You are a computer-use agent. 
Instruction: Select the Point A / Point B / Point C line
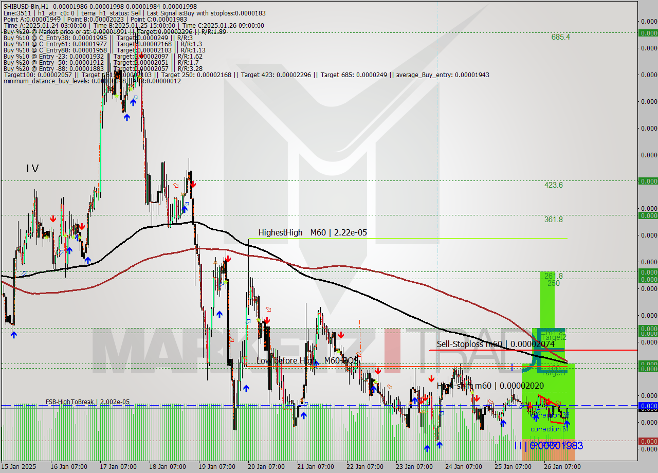[95, 19]
